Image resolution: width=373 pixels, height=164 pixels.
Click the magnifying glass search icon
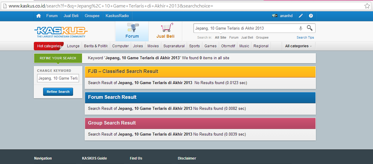(x=310, y=28)
